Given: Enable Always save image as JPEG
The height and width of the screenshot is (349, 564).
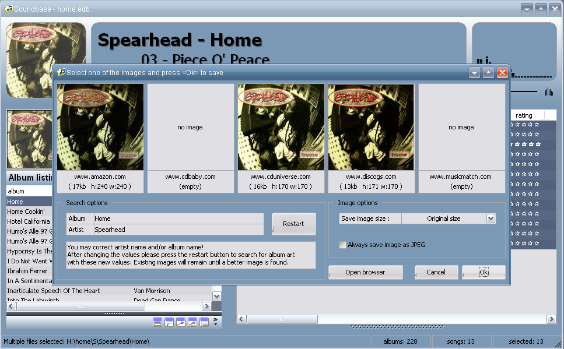Looking at the screenshot, I should pyautogui.click(x=342, y=245).
